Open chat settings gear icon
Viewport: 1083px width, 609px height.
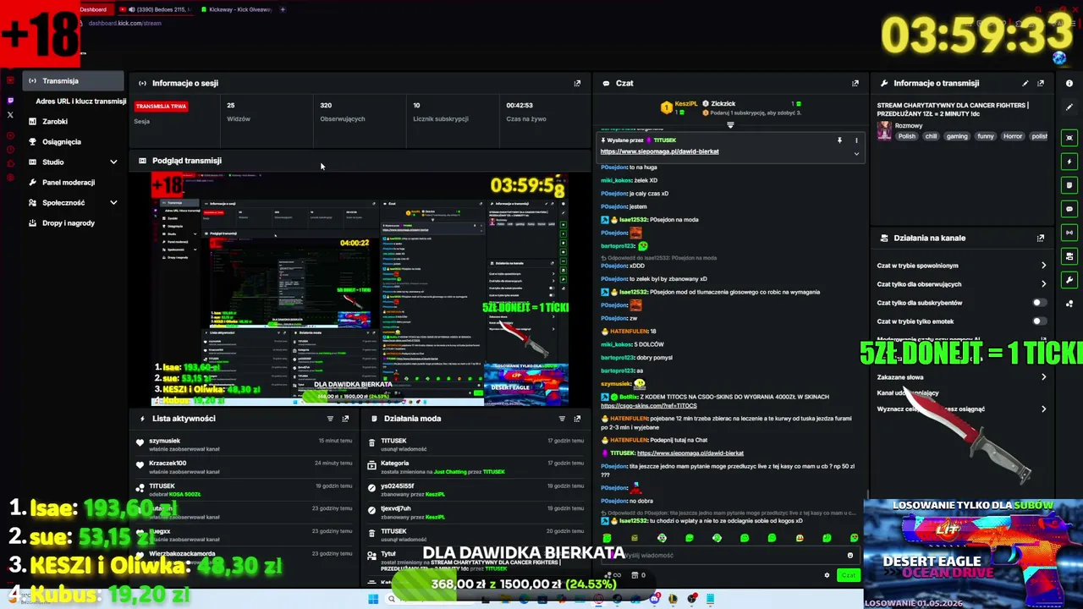[x=827, y=575]
